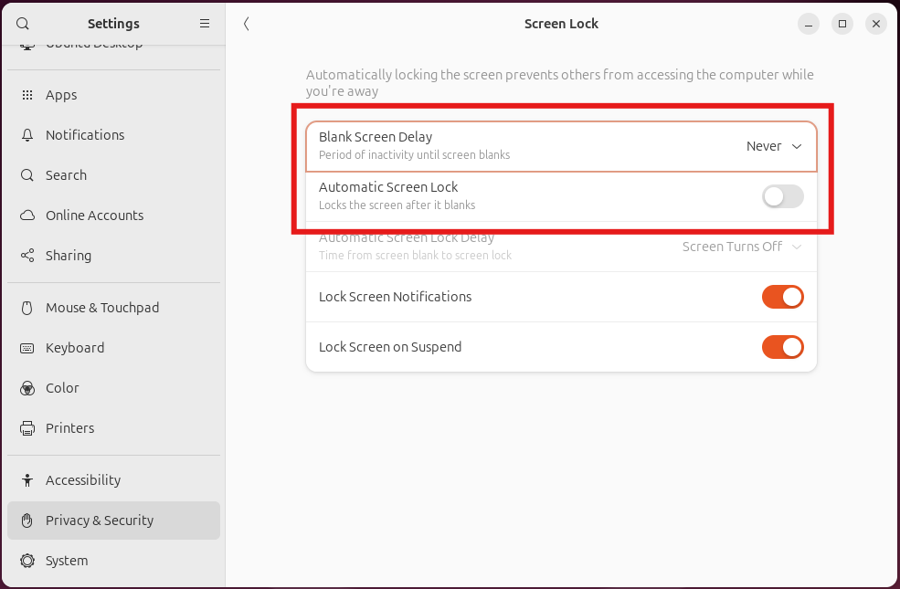This screenshot has height=589, width=900.
Task: Enable Automatic Screen Lock switch
Action: coord(782,196)
